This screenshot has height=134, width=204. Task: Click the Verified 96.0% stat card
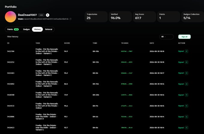(120, 17)
